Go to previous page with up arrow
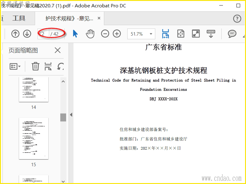This screenshot has height=184, width=246. [15, 34]
